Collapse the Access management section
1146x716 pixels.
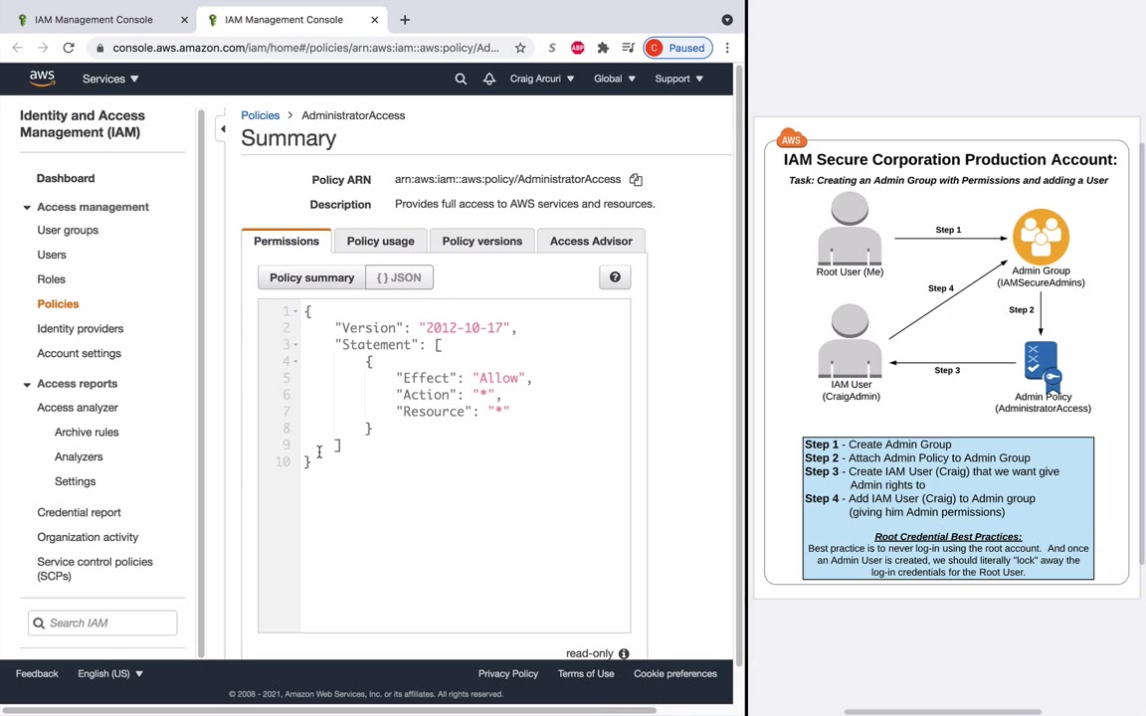click(x=27, y=208)
